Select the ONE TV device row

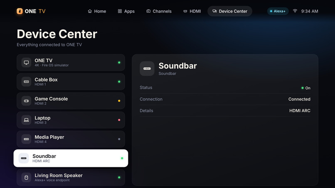[x=71, y=63]
